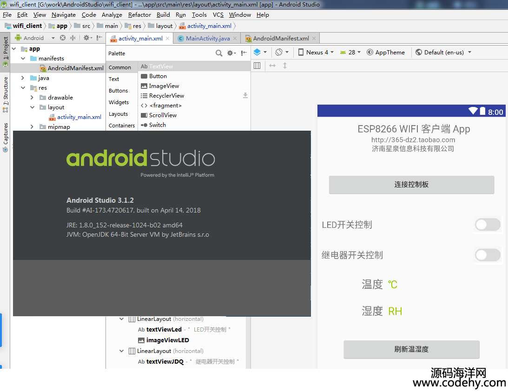
Task: Click the Palette search magnifier icon
Action: click(219, 53)
